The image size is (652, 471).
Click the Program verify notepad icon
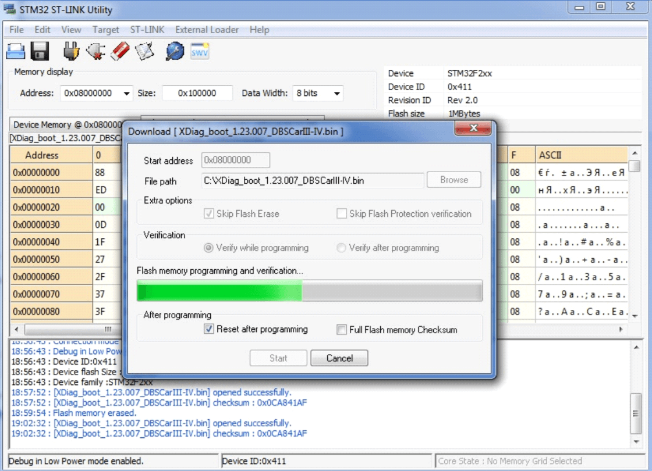[x=145, y=52]
